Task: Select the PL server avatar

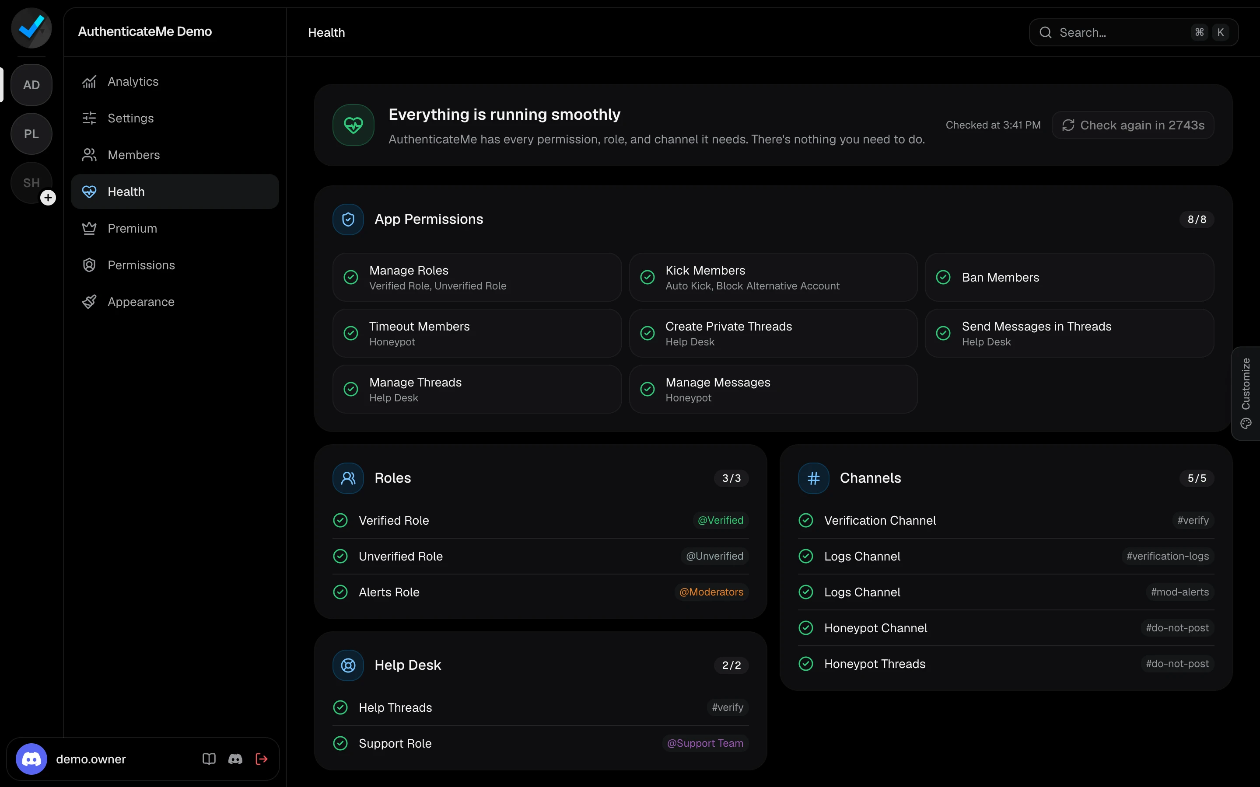Action: (x=31, y=134)
